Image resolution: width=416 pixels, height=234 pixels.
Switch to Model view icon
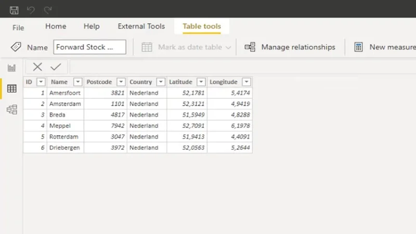point(12,109)
